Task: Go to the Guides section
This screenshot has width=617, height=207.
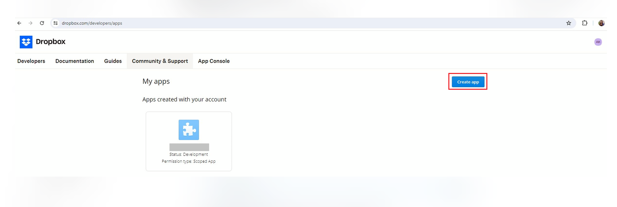Action: click(x=113, y=61)
